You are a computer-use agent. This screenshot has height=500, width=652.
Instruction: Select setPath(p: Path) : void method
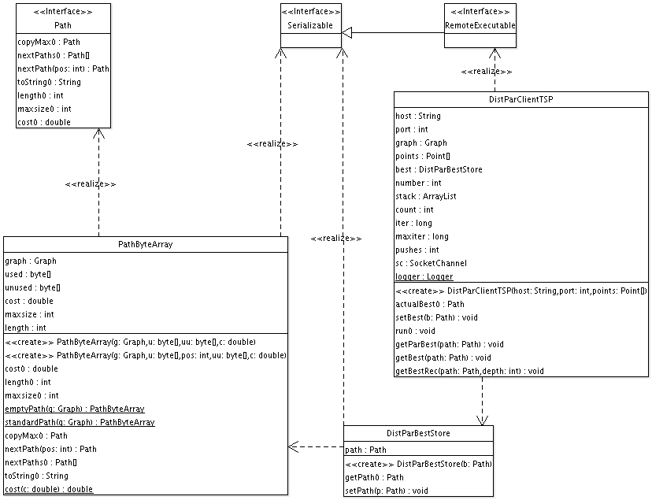(387, 491)
